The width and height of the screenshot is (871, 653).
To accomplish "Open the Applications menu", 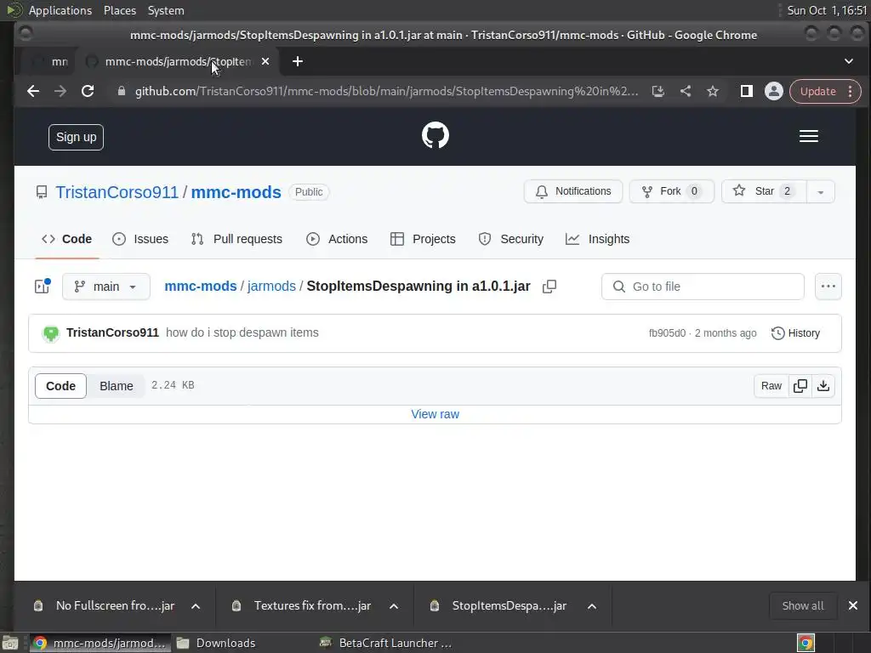I will (x=60, y=10).
